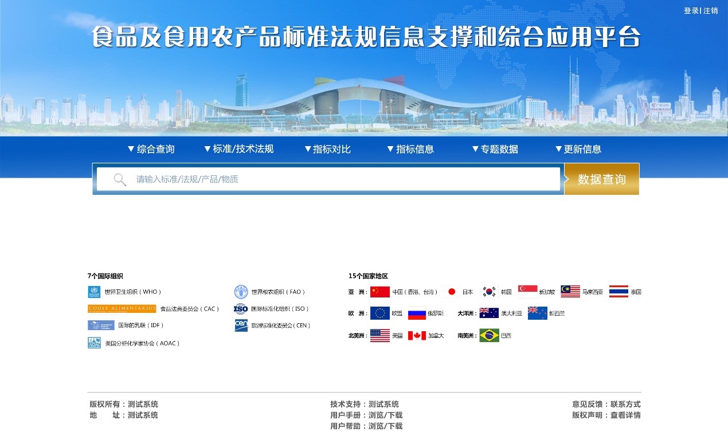Expand the 标准/技术法规 dropdown menu
This screenshot has height=443, width=728.
tap(238, 149)
